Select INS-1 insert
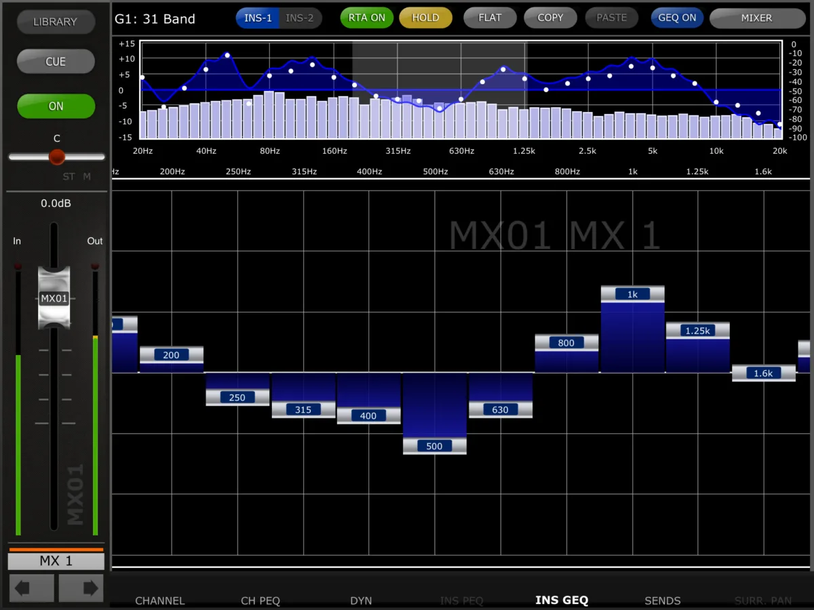The height and width of the screenshot is (610, 814). 258,18
